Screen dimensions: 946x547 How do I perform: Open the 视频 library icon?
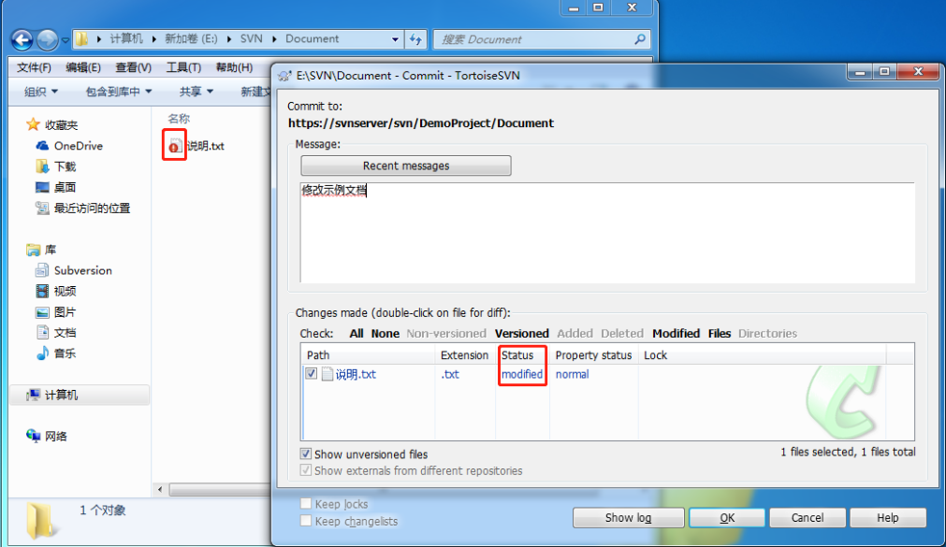point(42,292)
